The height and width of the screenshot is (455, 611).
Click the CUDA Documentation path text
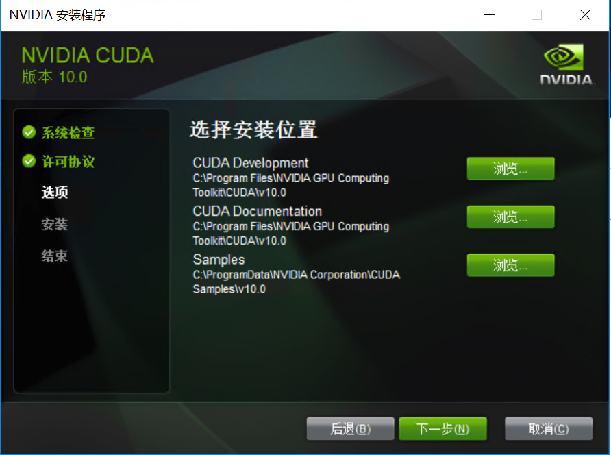(290, 234)
